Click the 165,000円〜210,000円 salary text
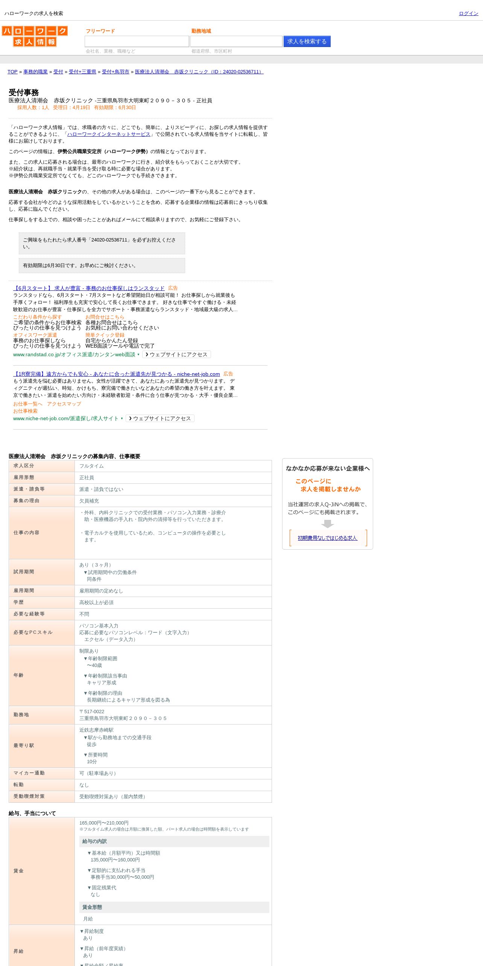This screenshot has width=483, height=966. pyautogui.click(x=104, y=823)
